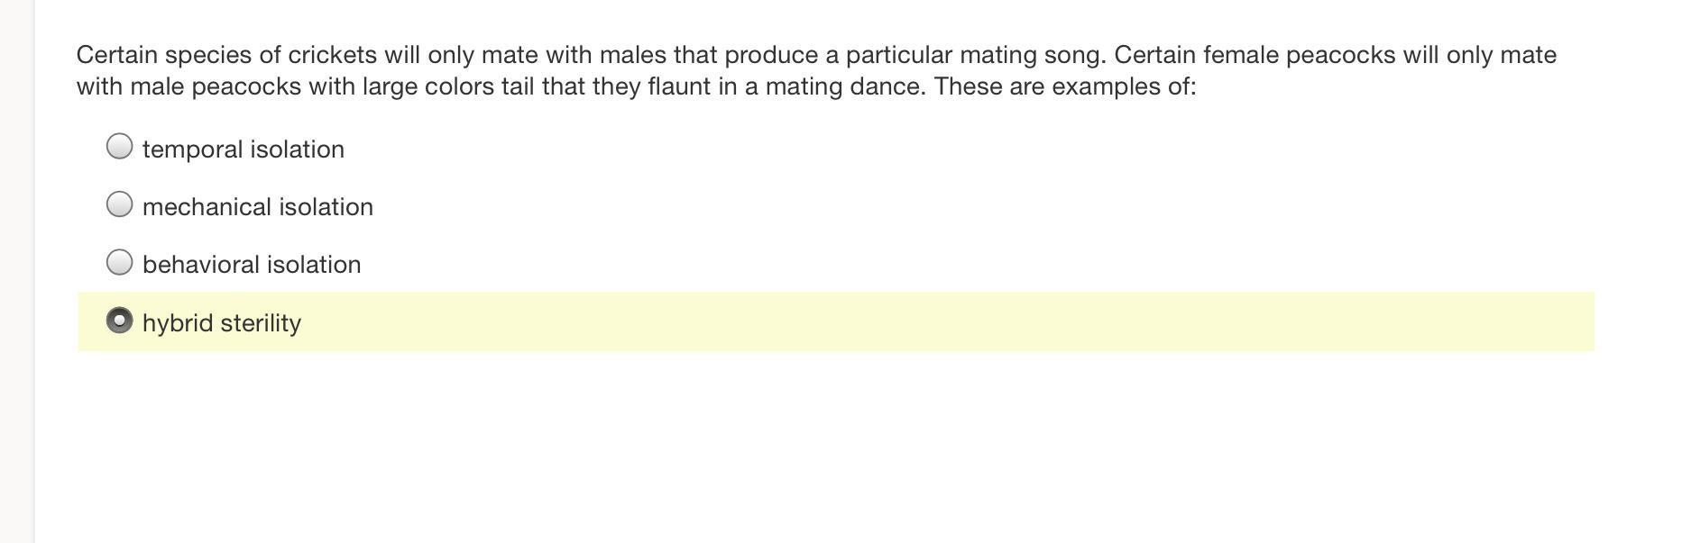Click the 'hybrid sterility' answer label

(x=222, y=322)
